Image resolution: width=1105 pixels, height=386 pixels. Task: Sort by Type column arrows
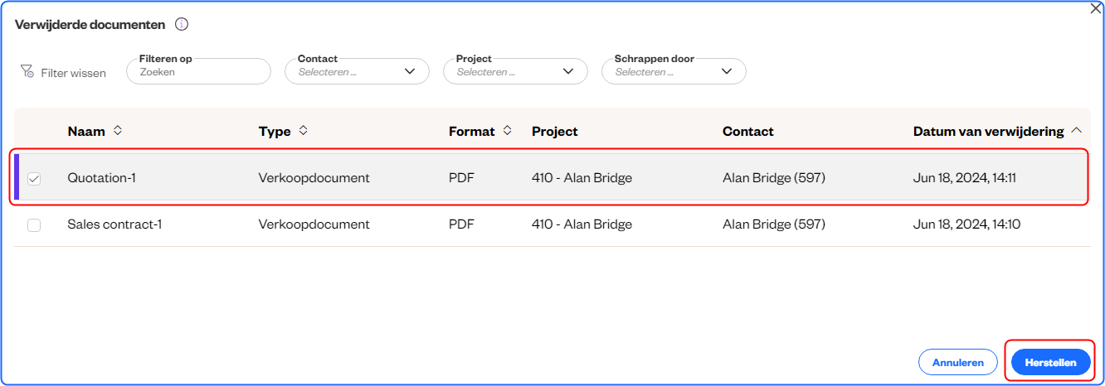(x=304, y=131)
